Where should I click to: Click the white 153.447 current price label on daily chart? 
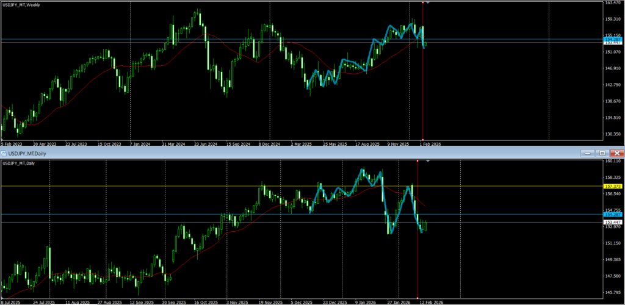click(x=612, y=222)
